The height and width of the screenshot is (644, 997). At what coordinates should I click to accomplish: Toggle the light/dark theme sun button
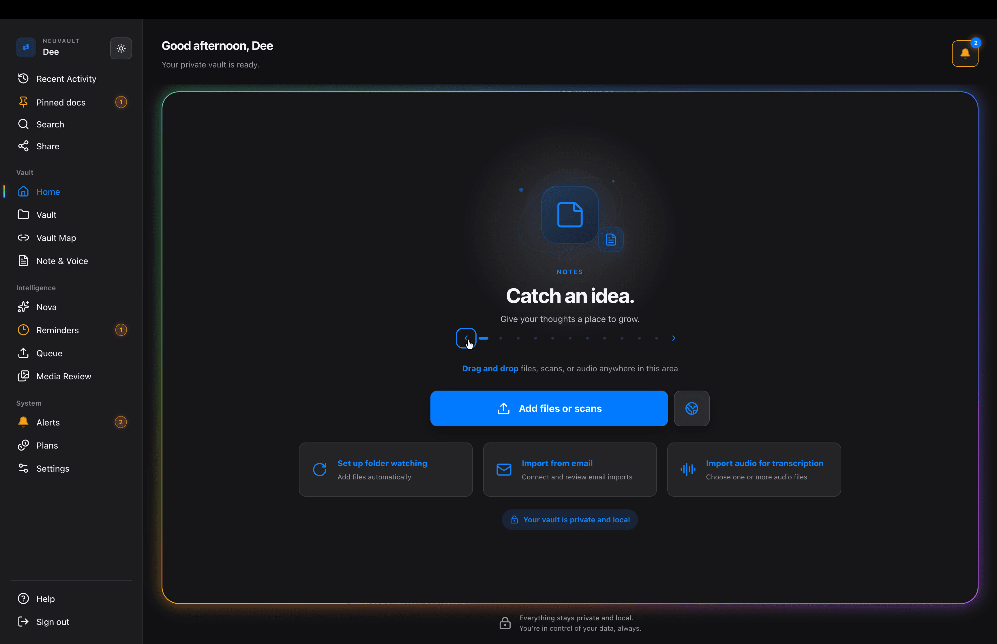tap(121, 48)
